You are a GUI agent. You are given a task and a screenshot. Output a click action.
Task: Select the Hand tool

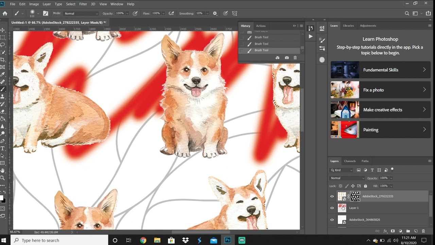coord(3,170)
